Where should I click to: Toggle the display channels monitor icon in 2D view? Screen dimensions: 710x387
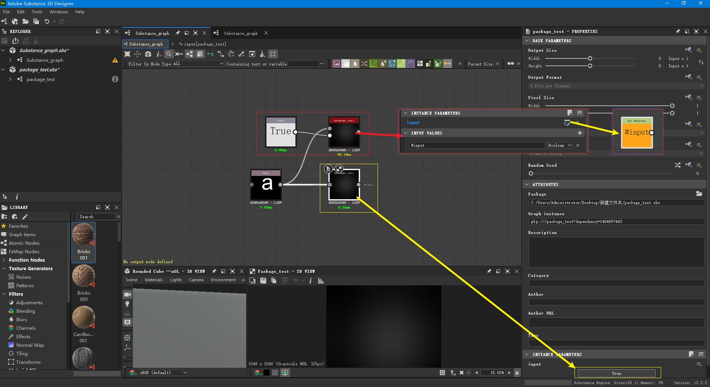[285, 373]
